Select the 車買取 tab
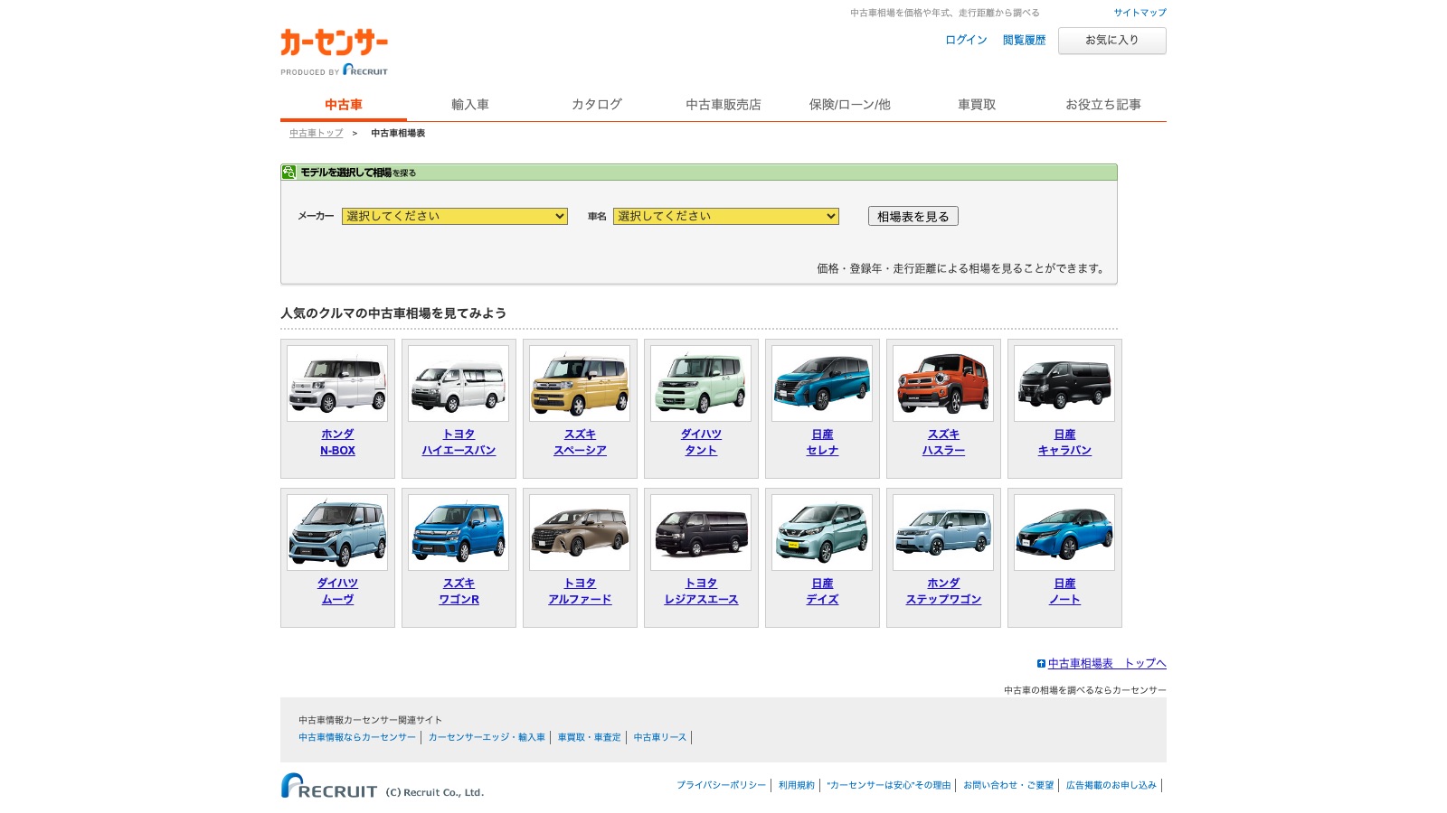Viewport: 1447px width, 813px height. [977, 105]
